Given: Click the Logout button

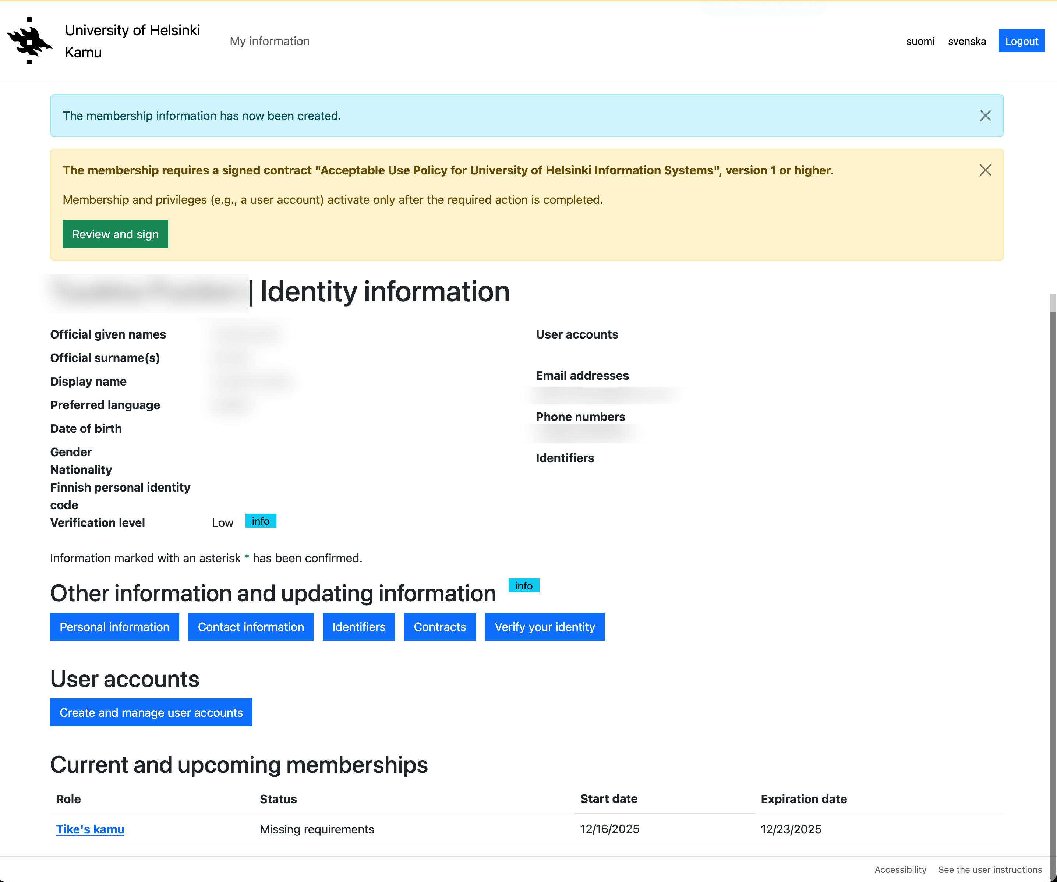Looking at the screenshot, I should [1021, 41].
